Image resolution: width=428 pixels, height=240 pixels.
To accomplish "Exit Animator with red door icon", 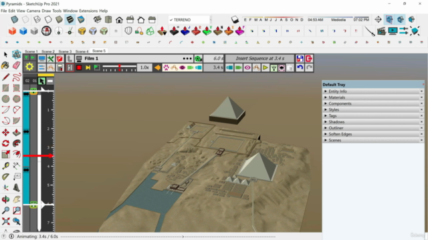I will pyautogui.click(x=309, y=59).
